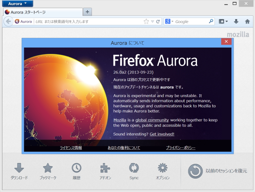Start a search with the magnifier icon
Screen dimensions: 255x192
click(x=210, y=21)
